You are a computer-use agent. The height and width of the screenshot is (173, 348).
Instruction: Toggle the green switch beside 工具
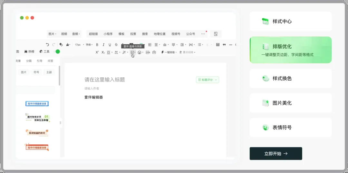pos(58,52)
